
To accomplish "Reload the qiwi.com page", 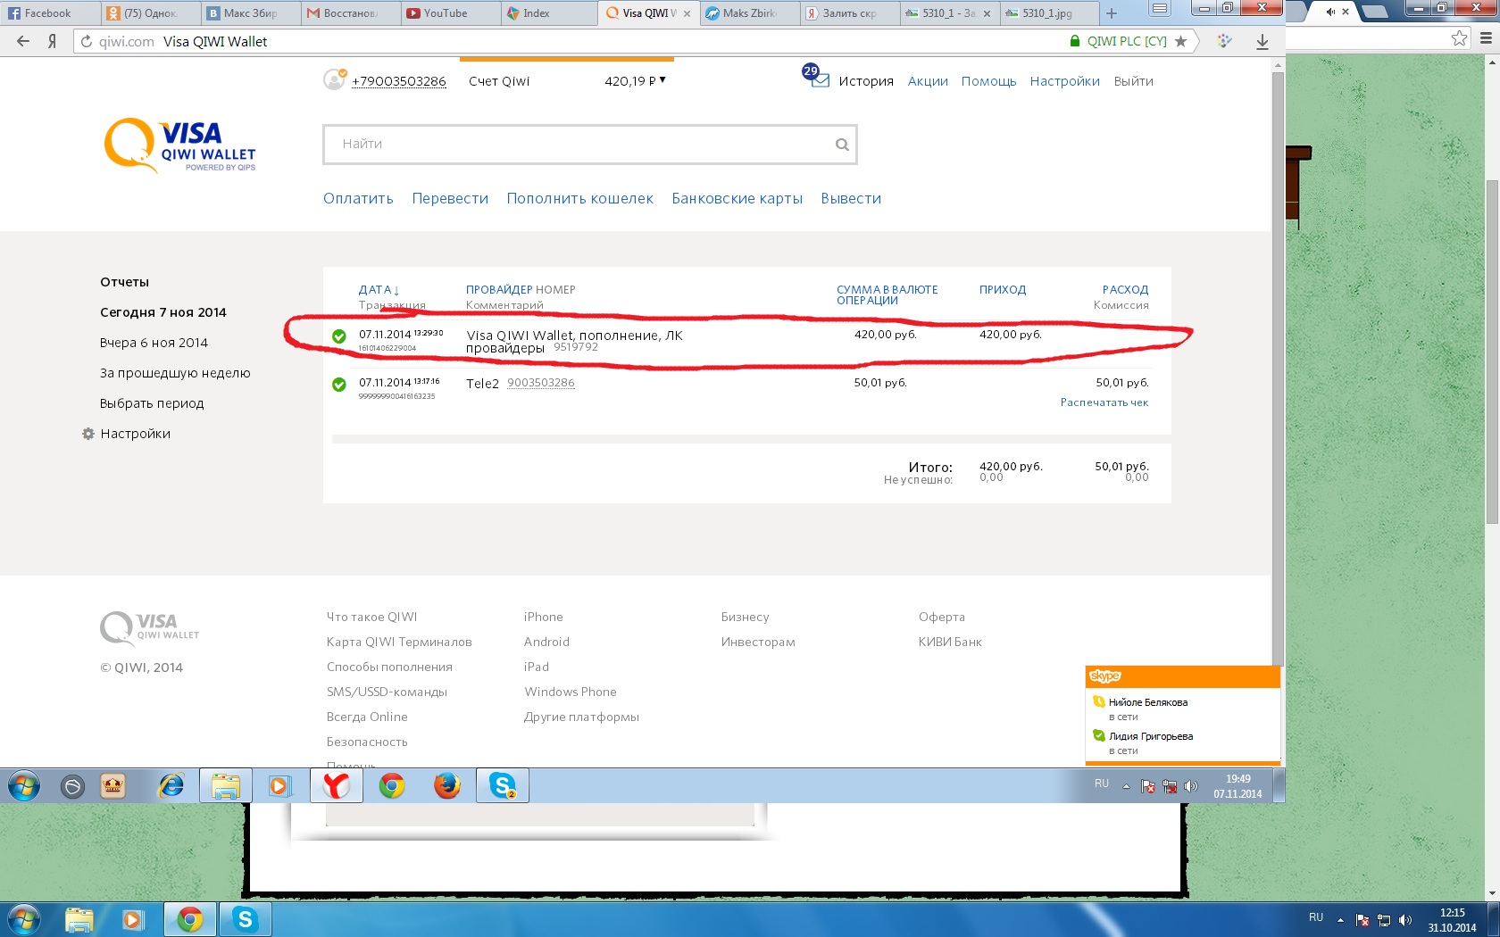I will (x=87, y=41).
